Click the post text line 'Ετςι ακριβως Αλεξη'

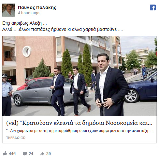pyautogui.click(x=24, y=23)
